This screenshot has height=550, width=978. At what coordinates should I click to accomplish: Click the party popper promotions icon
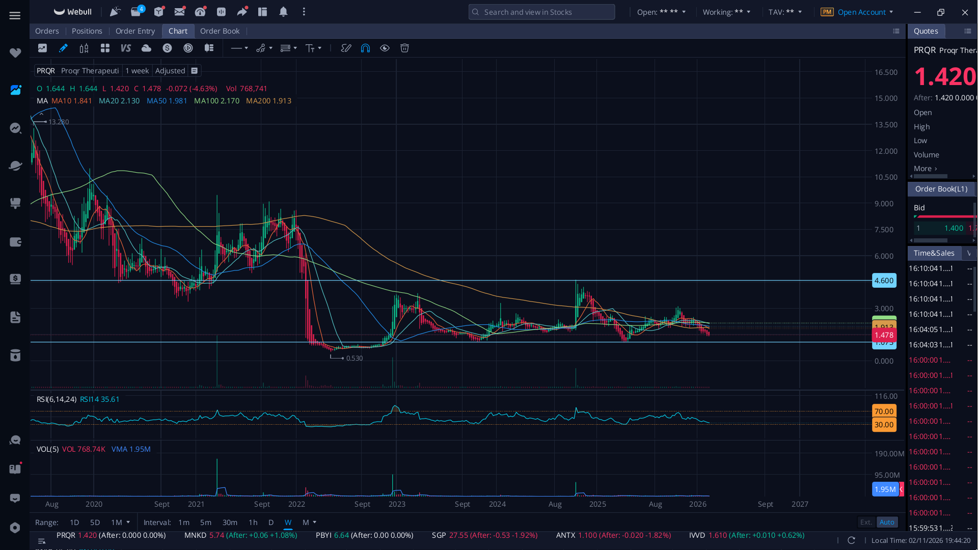click(115, 11)
